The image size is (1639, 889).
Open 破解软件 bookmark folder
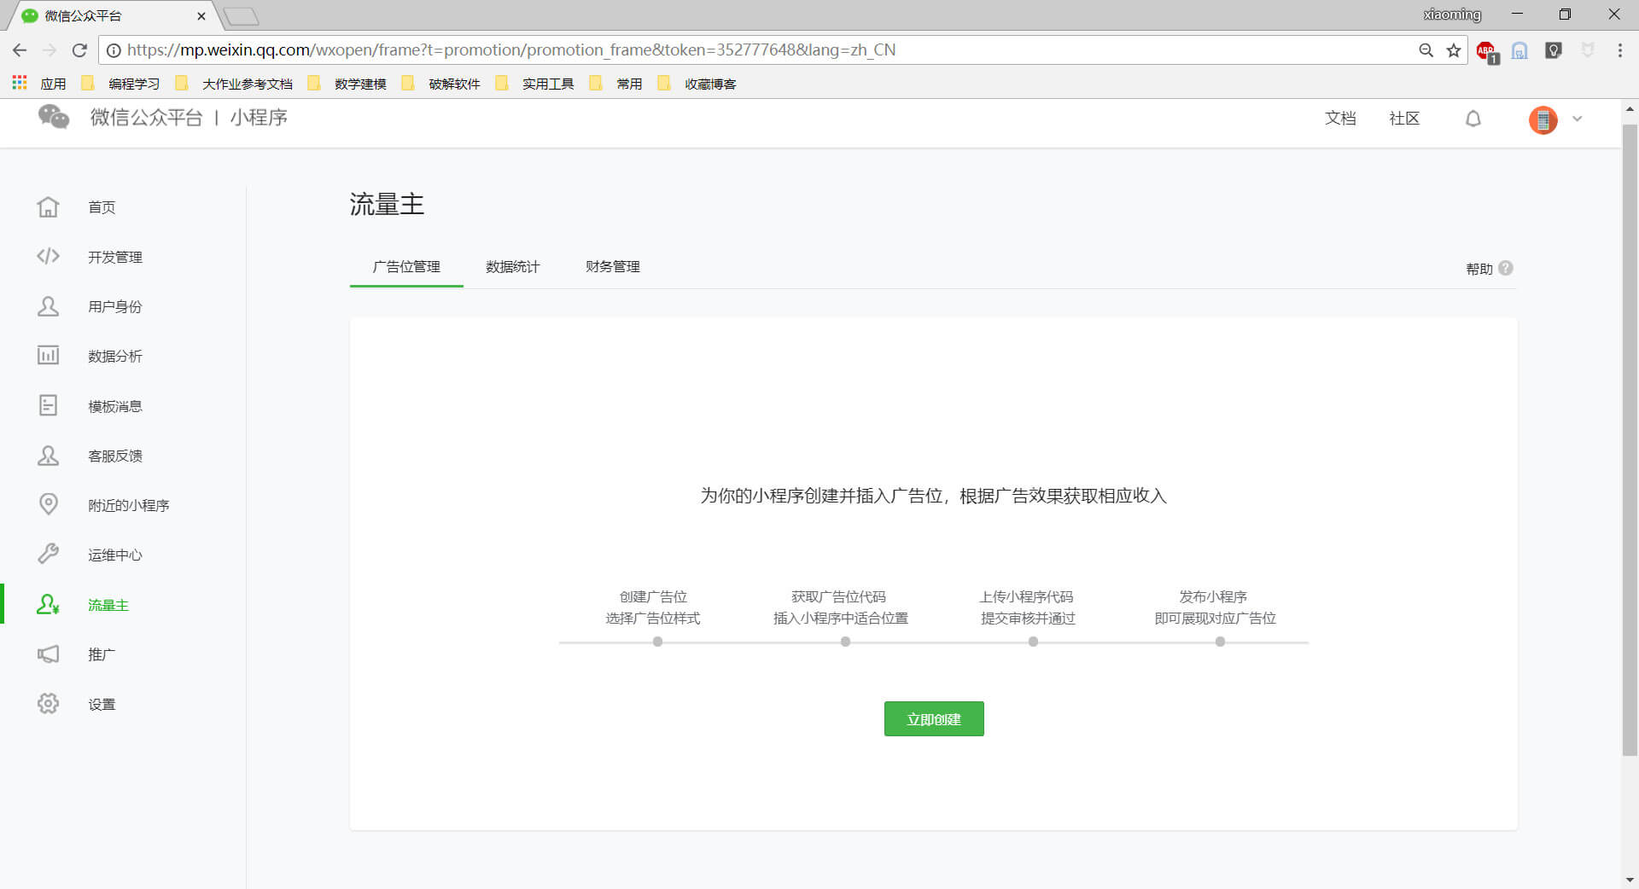click(441, 84)
